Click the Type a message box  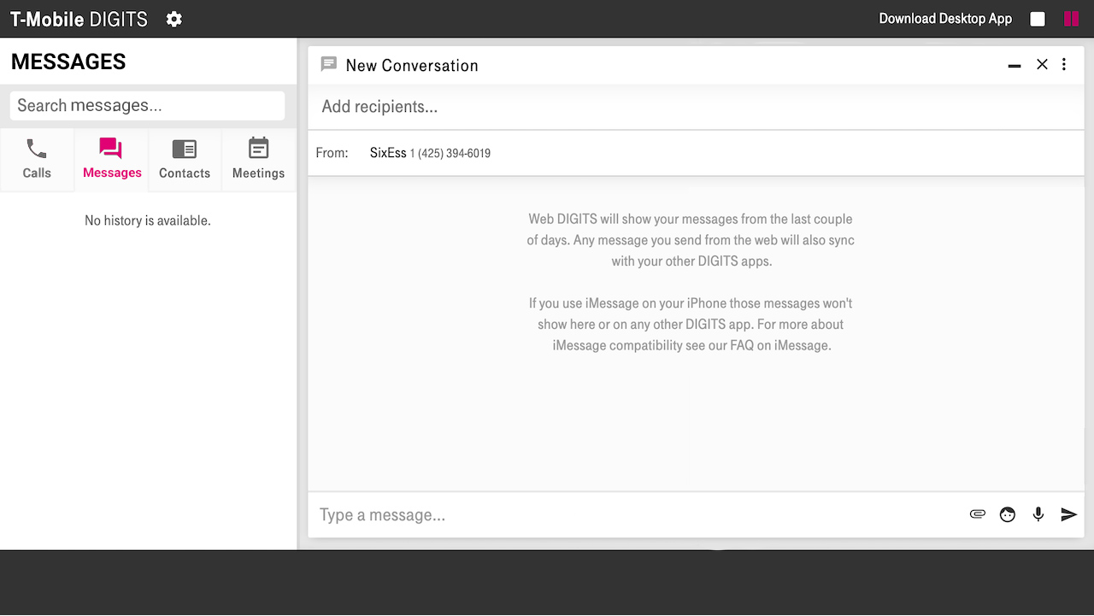(x=632, y=515)
